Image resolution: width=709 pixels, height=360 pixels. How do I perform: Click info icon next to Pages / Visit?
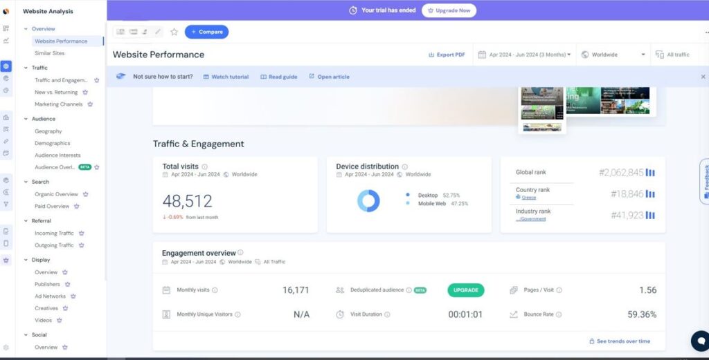(x=559, y=290)
